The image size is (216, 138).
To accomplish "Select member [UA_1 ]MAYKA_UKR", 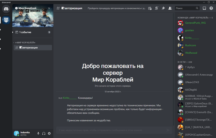I will click(195, 127).
